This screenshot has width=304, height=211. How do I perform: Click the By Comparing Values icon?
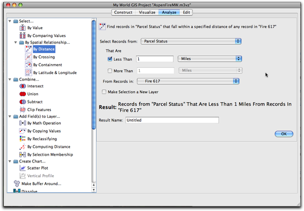[x=23, y=36]
